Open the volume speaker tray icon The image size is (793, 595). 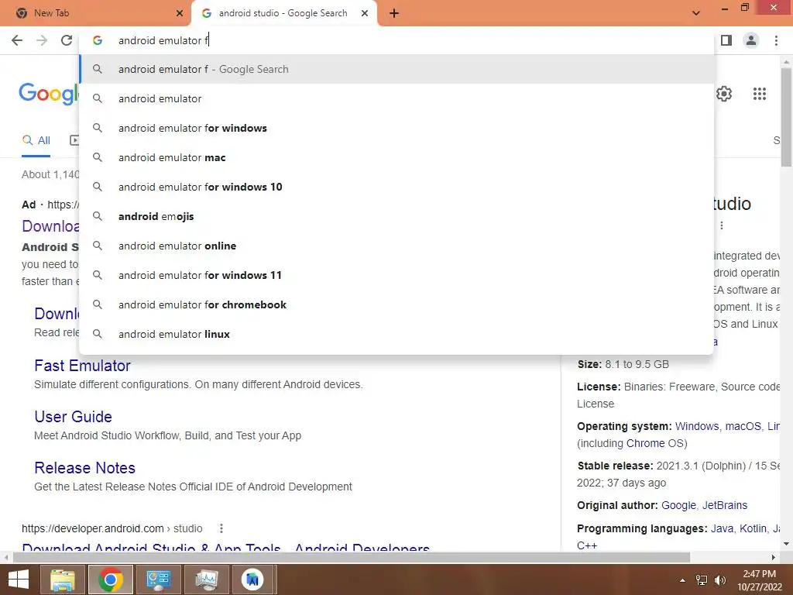(719, 580)
